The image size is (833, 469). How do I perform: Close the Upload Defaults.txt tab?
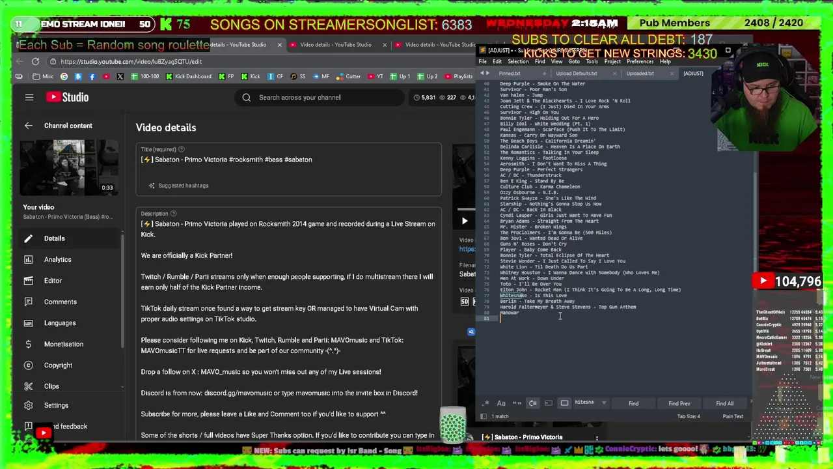tap(615, 74)
